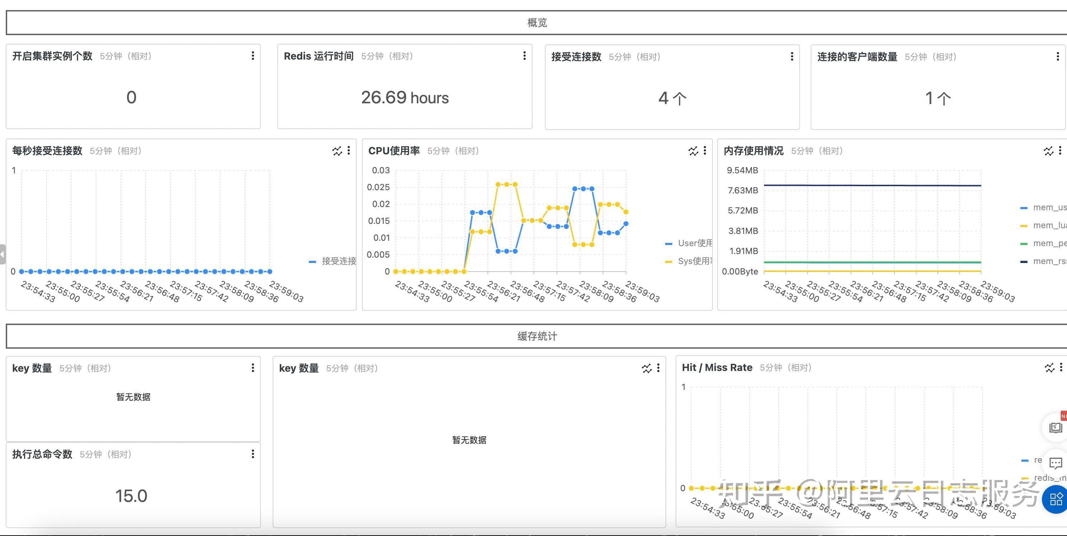Toggle mem_rss legend series in memory chart
The height and width of the screenshot is (536, 1067).
pyautogui.click(x=1043, y=261)
